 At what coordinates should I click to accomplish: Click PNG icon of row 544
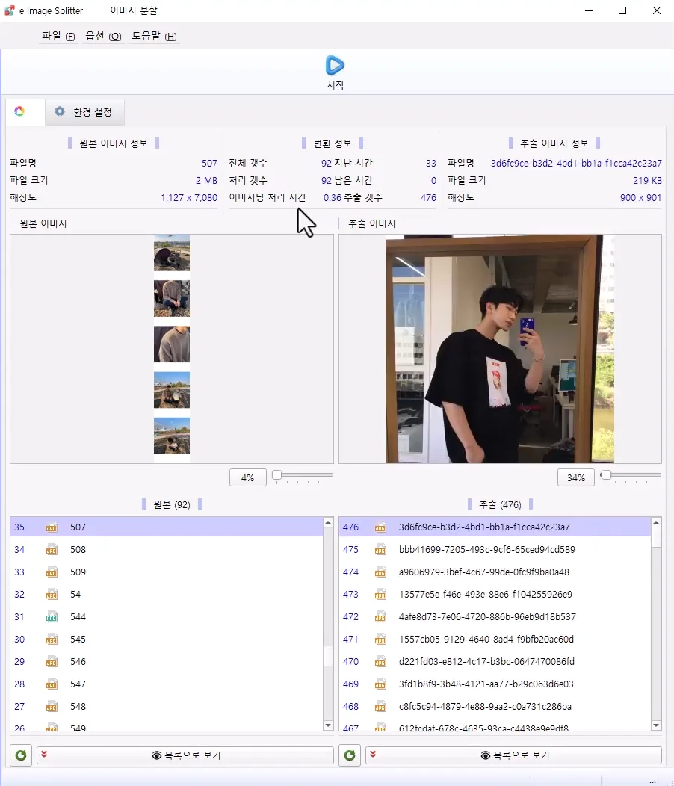(x=52, y=617)
